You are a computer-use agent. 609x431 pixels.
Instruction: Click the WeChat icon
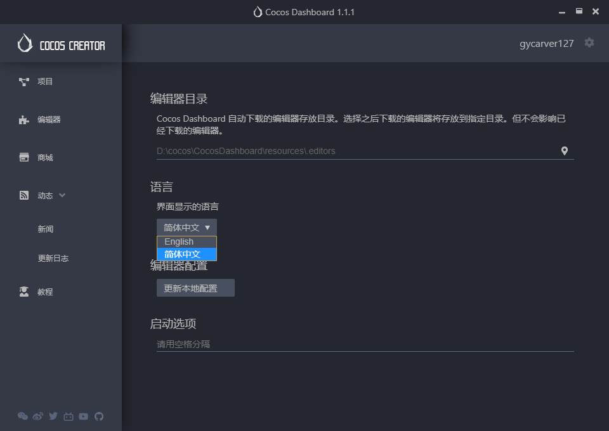click(x=23, y=416)
